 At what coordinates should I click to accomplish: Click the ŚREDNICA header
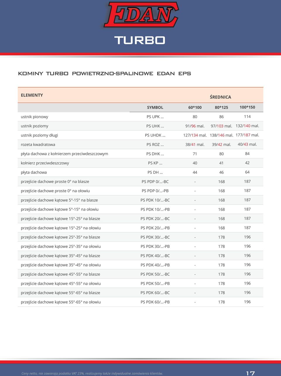tap(220, 97)
